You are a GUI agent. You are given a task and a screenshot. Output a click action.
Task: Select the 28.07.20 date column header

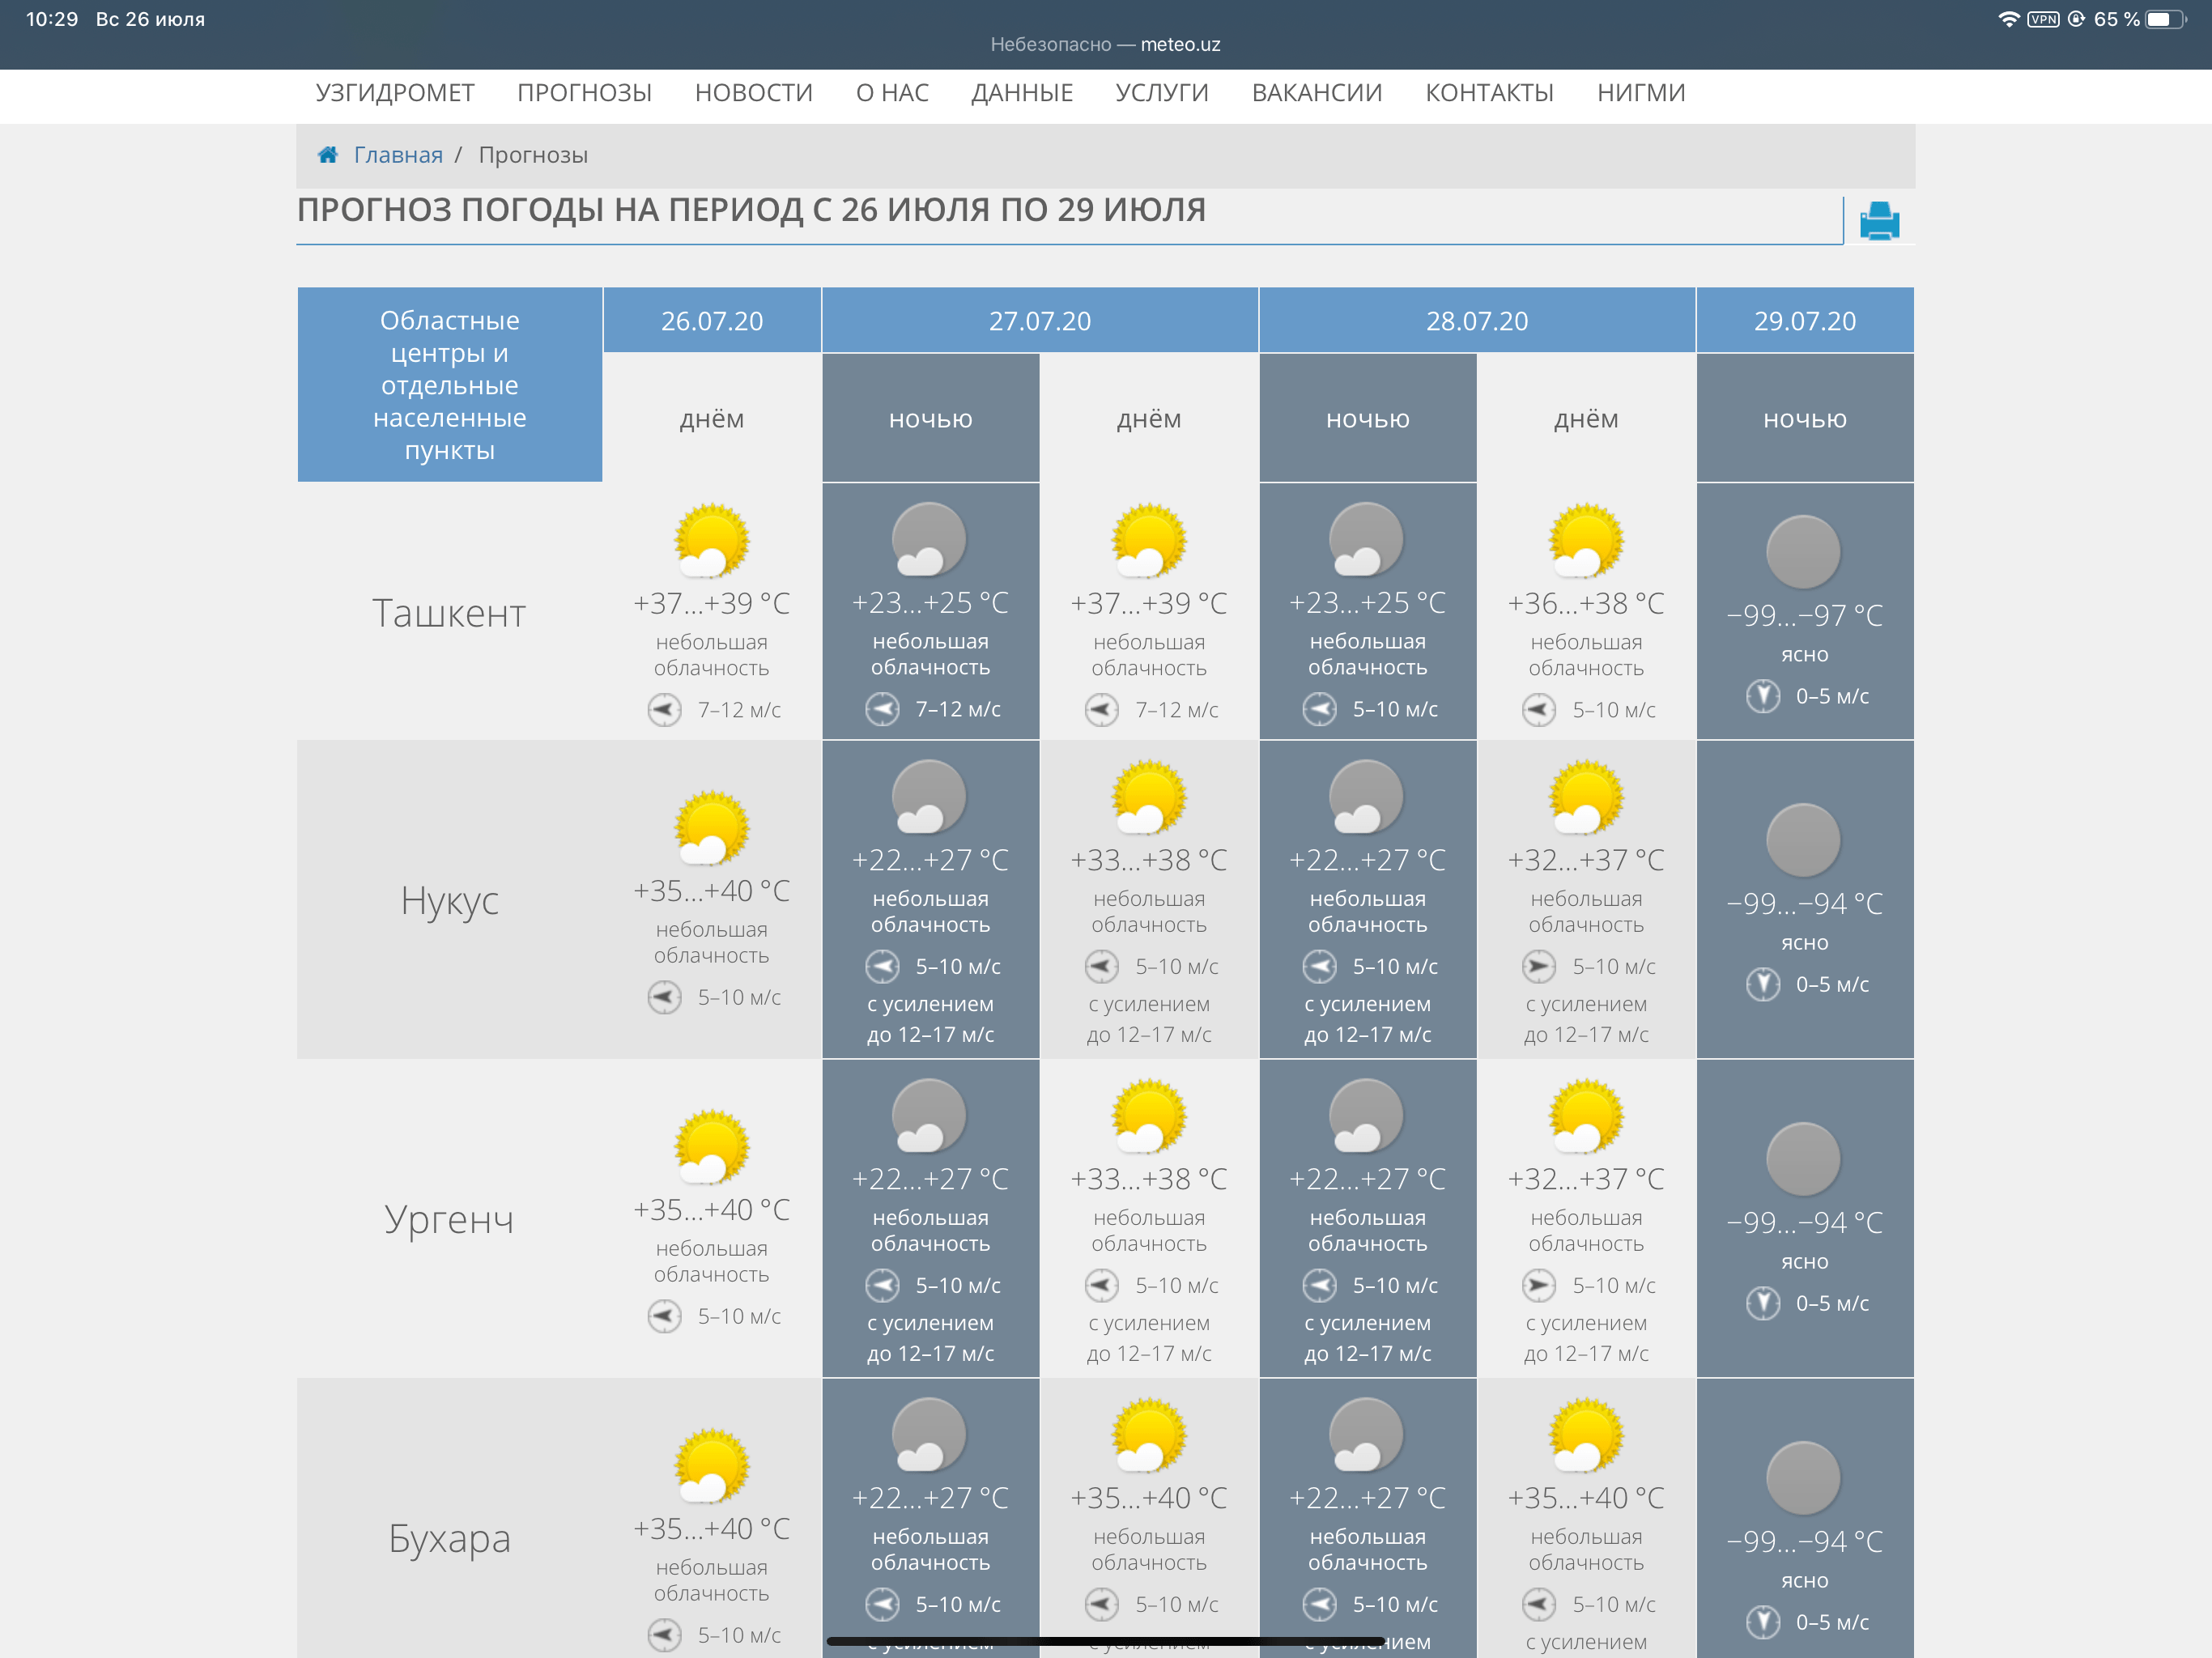point(1476,321)
